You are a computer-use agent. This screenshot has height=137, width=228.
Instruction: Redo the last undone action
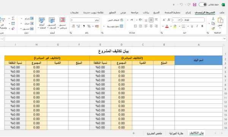pos(189,5)
